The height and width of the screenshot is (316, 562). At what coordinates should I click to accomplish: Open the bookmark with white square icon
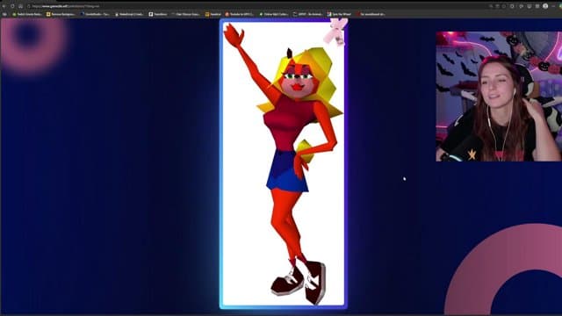[158, 14]
